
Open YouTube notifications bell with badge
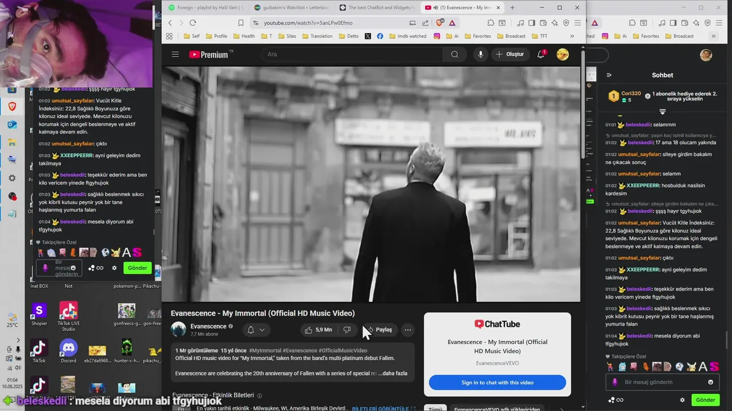541,54
